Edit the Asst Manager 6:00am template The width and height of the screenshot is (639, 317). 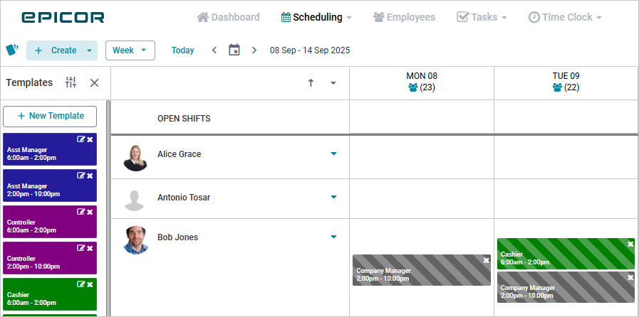(80, 139)
